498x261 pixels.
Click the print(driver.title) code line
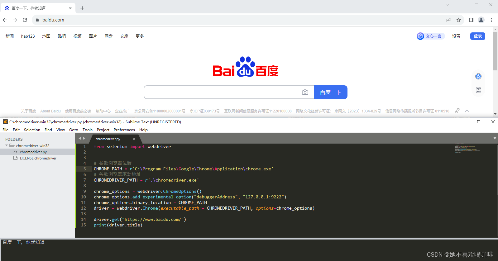tap(118, 225)
